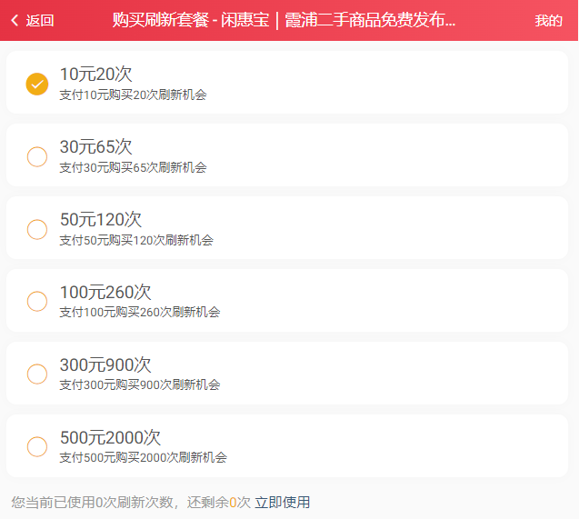The height and width of the screenshot is (519, 579).
Task: Click the page title 购买刷新套餐
Action: [x=161, y=20]
